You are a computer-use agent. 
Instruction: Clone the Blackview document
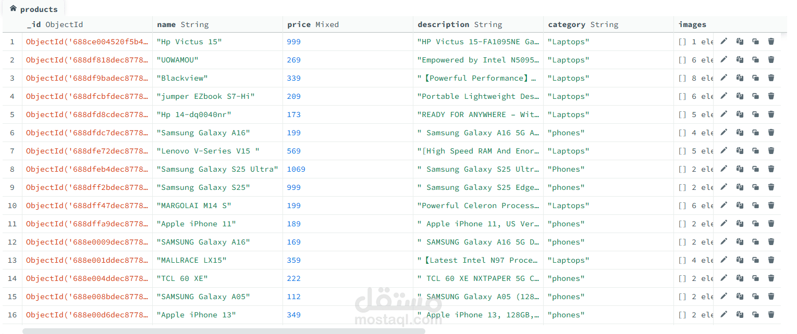pos(755,78)
